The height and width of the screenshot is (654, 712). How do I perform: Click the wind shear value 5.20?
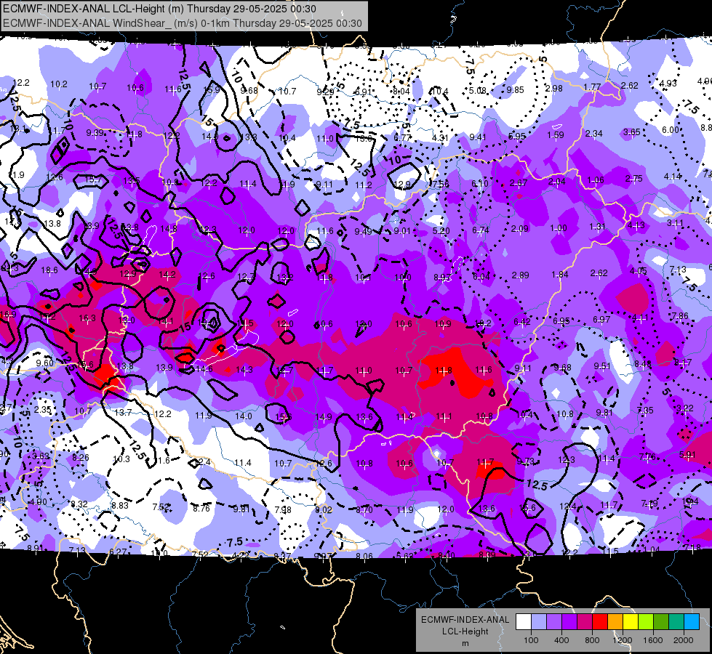(441, 230)
